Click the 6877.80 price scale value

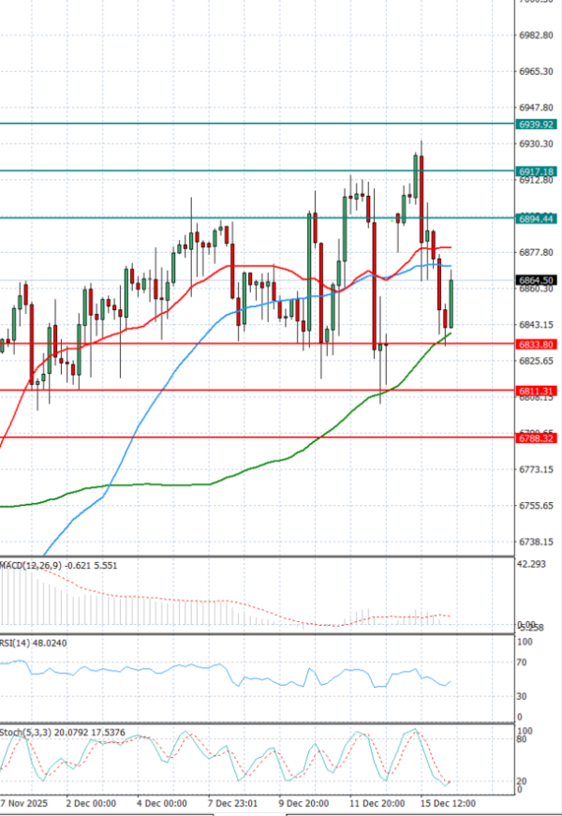click(536, 252)
